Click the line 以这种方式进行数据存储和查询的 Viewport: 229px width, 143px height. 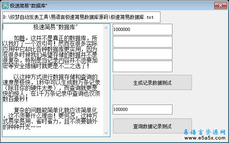point(55,77)
